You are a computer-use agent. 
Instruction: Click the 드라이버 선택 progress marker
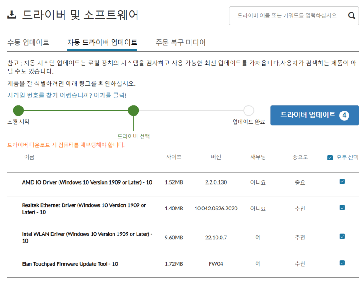133,110
